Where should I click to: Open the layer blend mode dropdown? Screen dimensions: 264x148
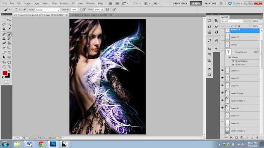pos(232,21)
